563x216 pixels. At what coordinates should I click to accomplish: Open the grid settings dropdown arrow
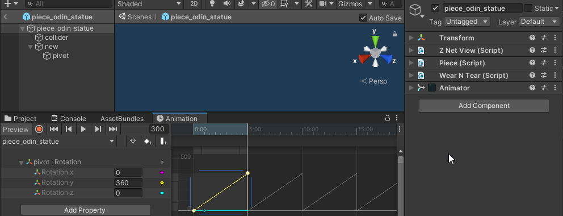click(297, 3)
